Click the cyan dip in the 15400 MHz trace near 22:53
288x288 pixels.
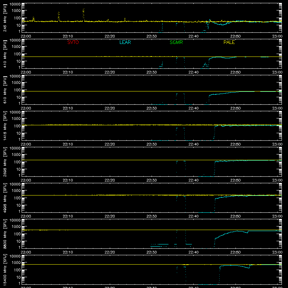coord(248,267)
